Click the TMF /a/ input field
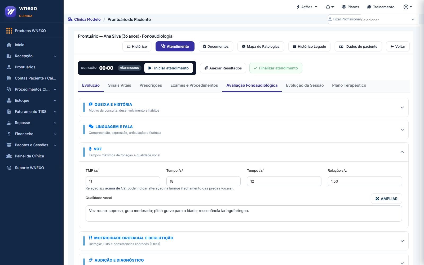 pos(123,181)
